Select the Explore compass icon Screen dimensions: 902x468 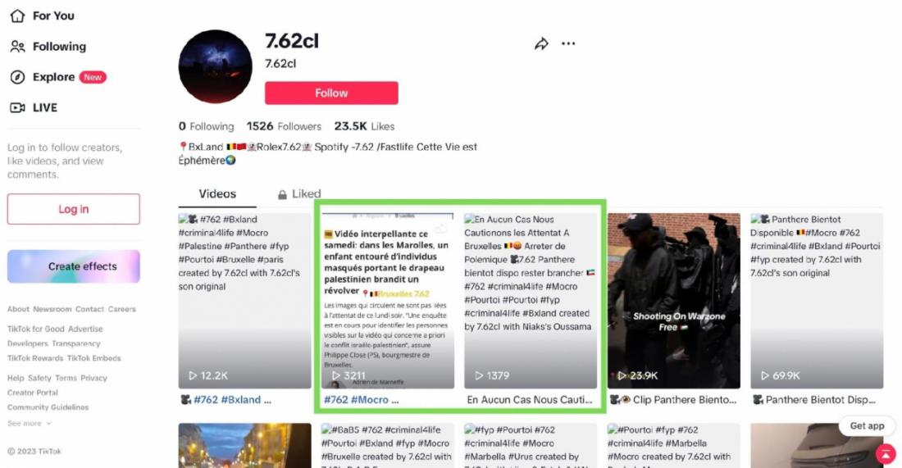click(x=18, y=77)
